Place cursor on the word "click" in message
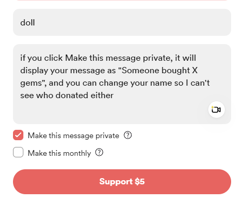 point(53,58)
